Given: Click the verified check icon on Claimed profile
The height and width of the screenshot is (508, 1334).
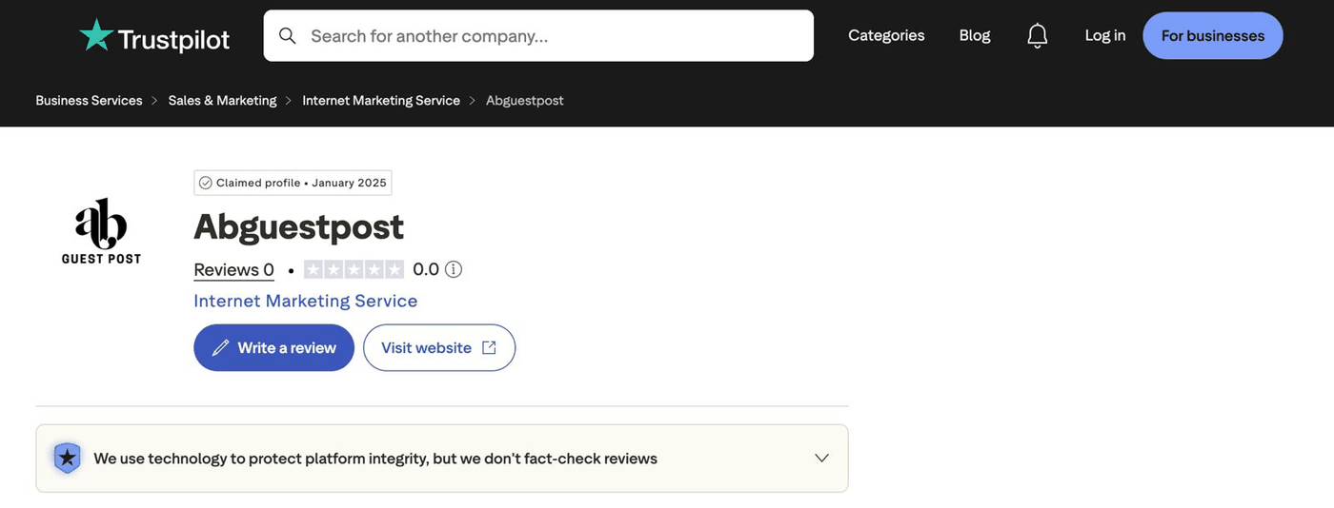Looking at the screenshot, I should coord(205,183).
